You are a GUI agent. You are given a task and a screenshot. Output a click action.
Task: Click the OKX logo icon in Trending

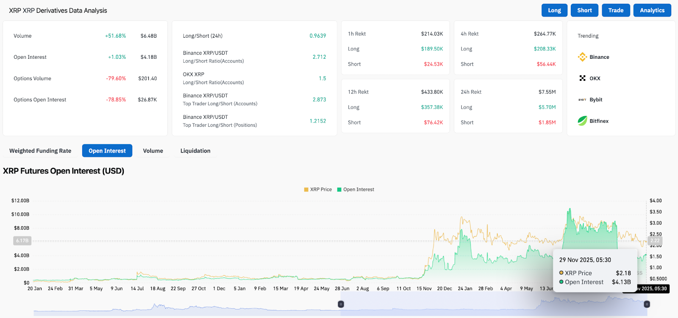pos(582,78)
